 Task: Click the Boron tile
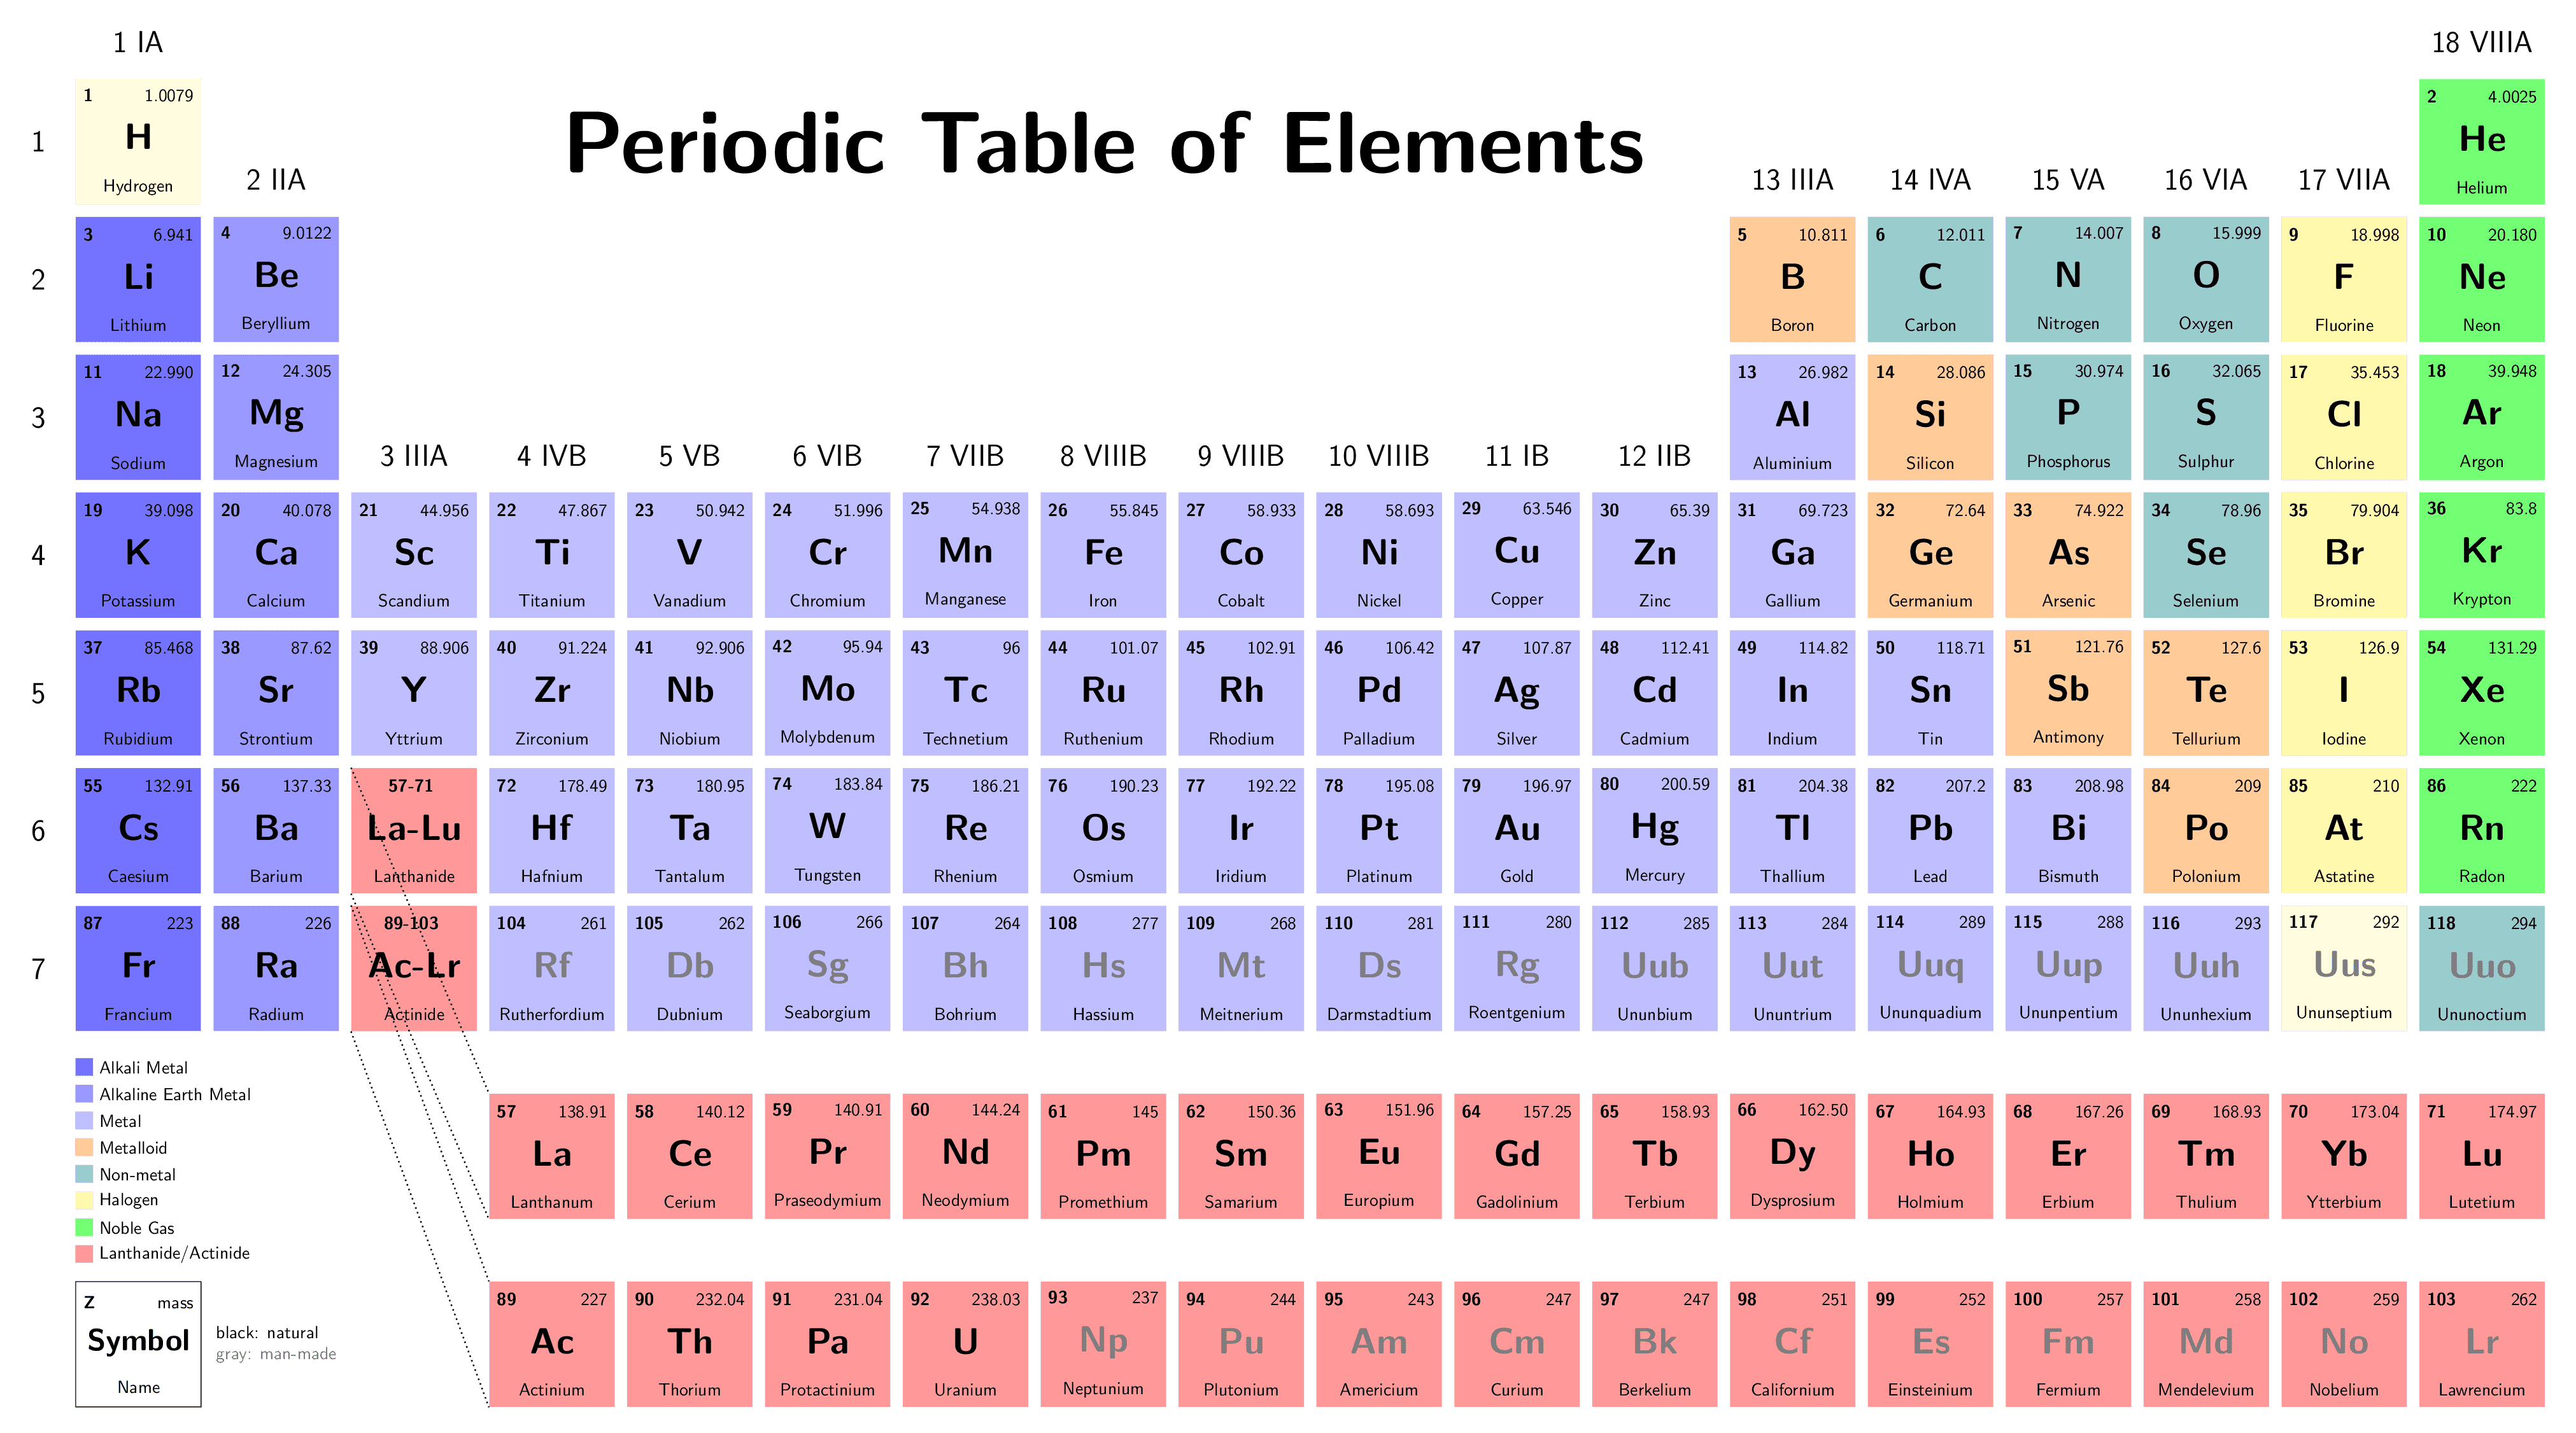point(1792,280)
